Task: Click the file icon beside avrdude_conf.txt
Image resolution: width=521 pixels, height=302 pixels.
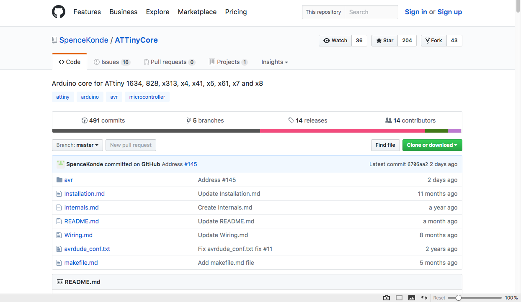Action: point(59,249)
